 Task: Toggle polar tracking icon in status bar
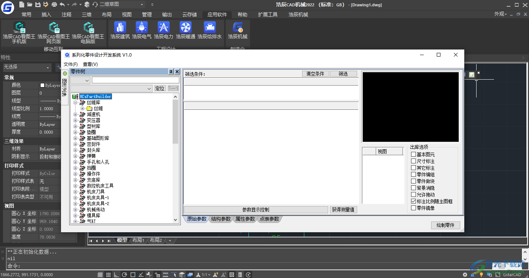125,275
